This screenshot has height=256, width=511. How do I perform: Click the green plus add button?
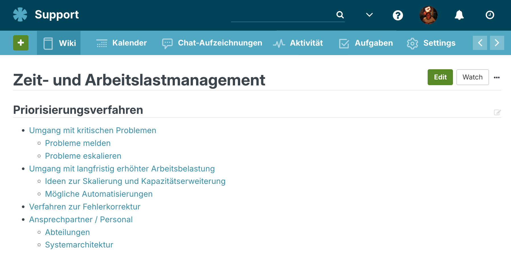click(21, 43)
